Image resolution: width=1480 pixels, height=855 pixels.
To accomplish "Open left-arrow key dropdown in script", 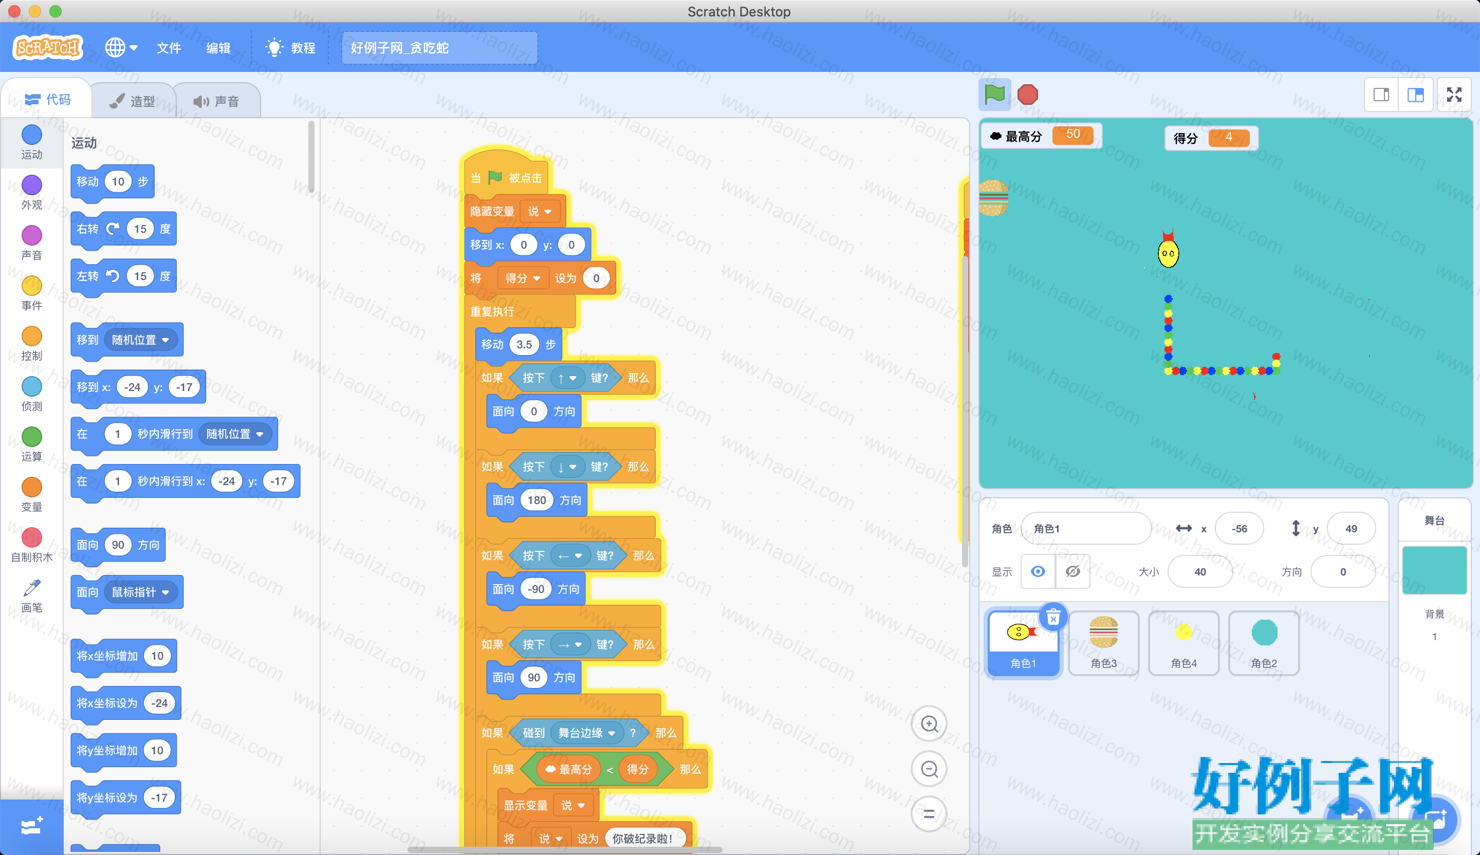I will (x=570, y=555).
